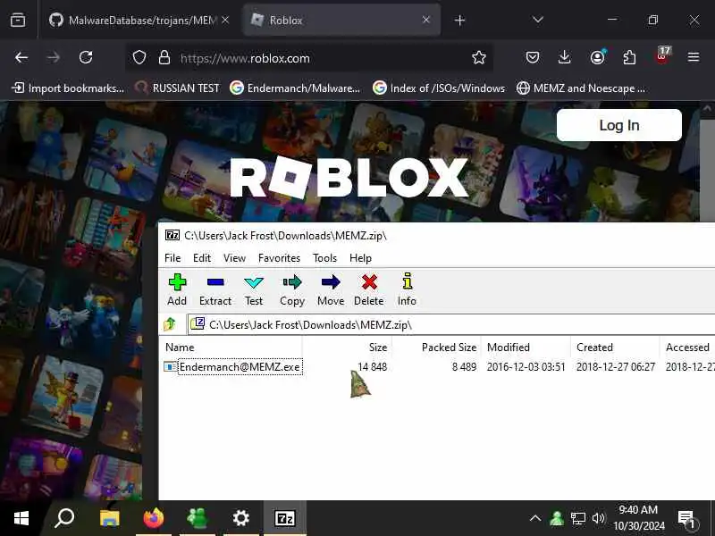
Task: Open Index of /ISOs/Windows bookmark
Action: coord(439,88)
